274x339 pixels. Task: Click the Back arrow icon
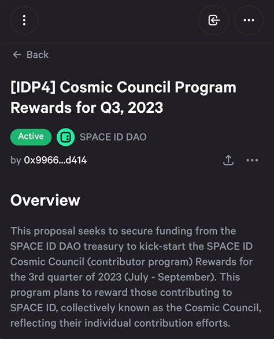point(17,55)
